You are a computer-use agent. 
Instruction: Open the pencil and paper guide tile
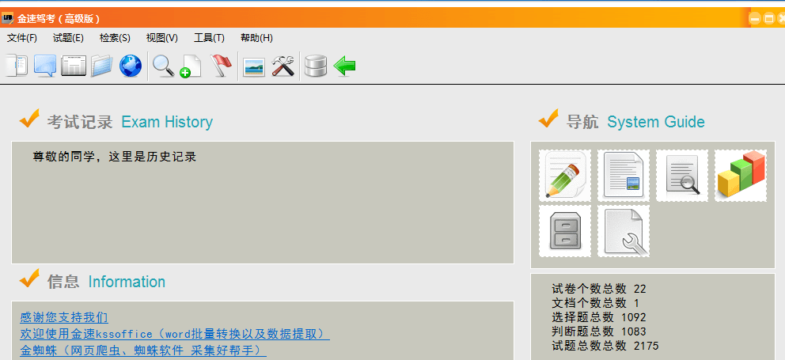pos(565,176)
